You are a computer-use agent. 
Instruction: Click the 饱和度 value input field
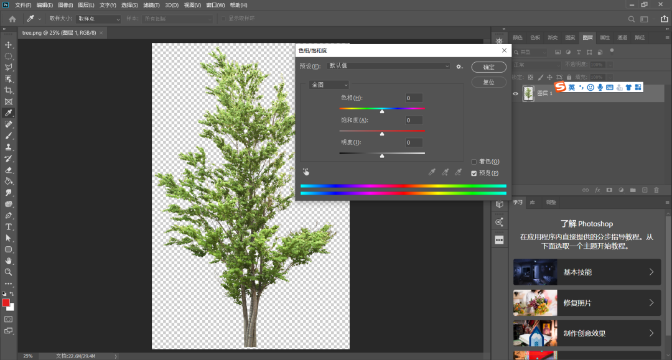[x=414, y=120]
